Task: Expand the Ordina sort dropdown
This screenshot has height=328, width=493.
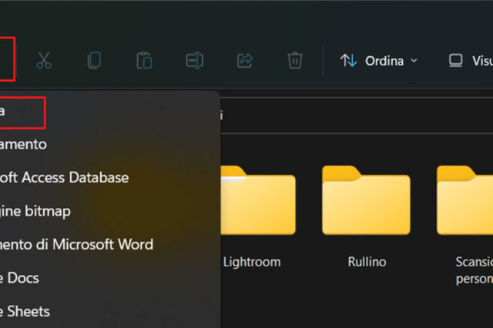Action: [378, 61]
